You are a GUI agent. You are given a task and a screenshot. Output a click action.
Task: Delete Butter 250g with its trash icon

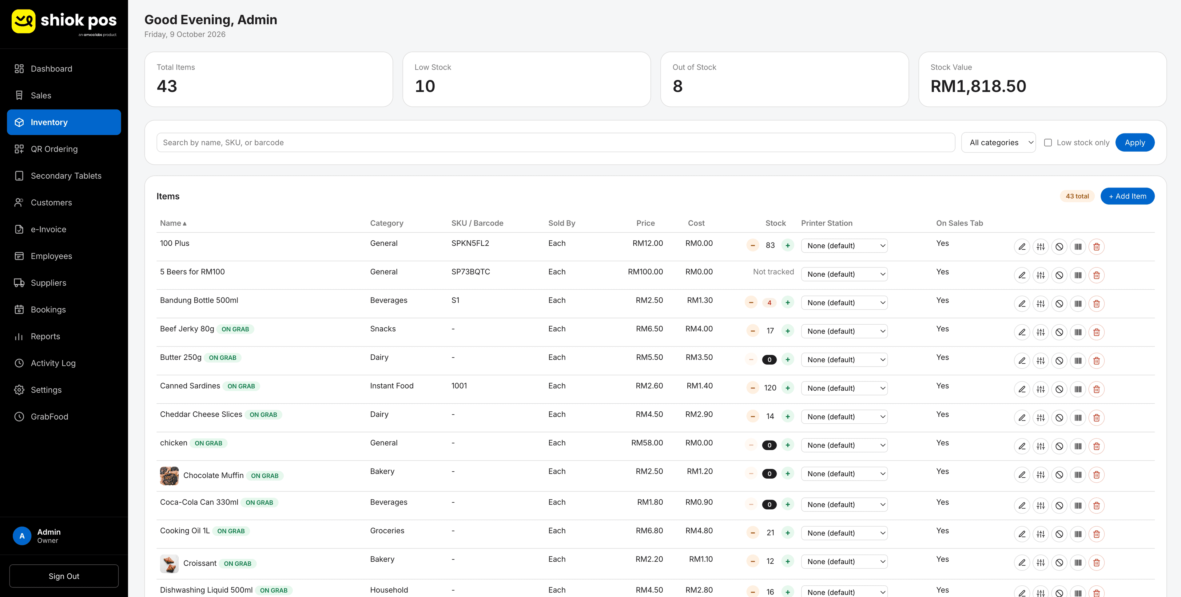pyautogui.click(x=1096, y=361)
